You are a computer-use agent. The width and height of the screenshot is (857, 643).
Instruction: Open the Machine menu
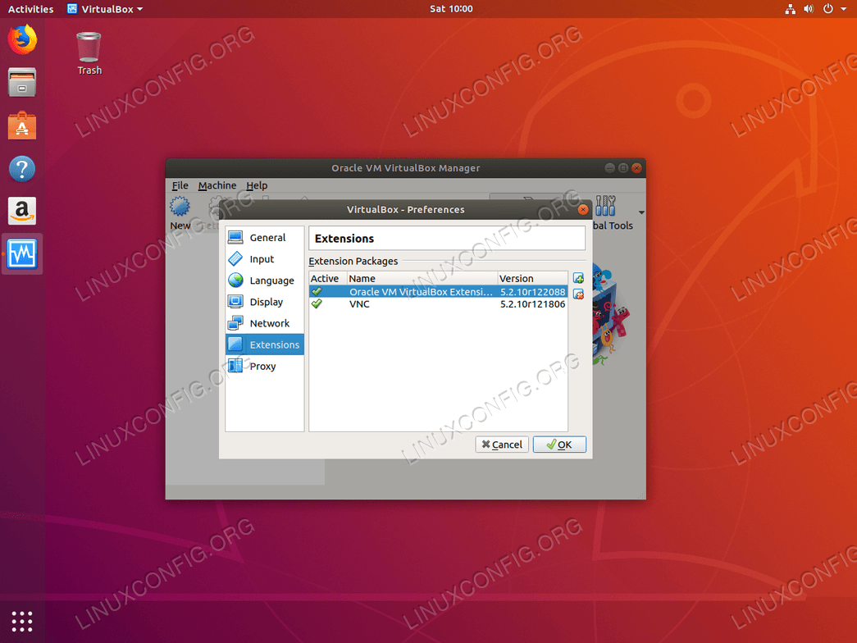[x=217, y=185]
